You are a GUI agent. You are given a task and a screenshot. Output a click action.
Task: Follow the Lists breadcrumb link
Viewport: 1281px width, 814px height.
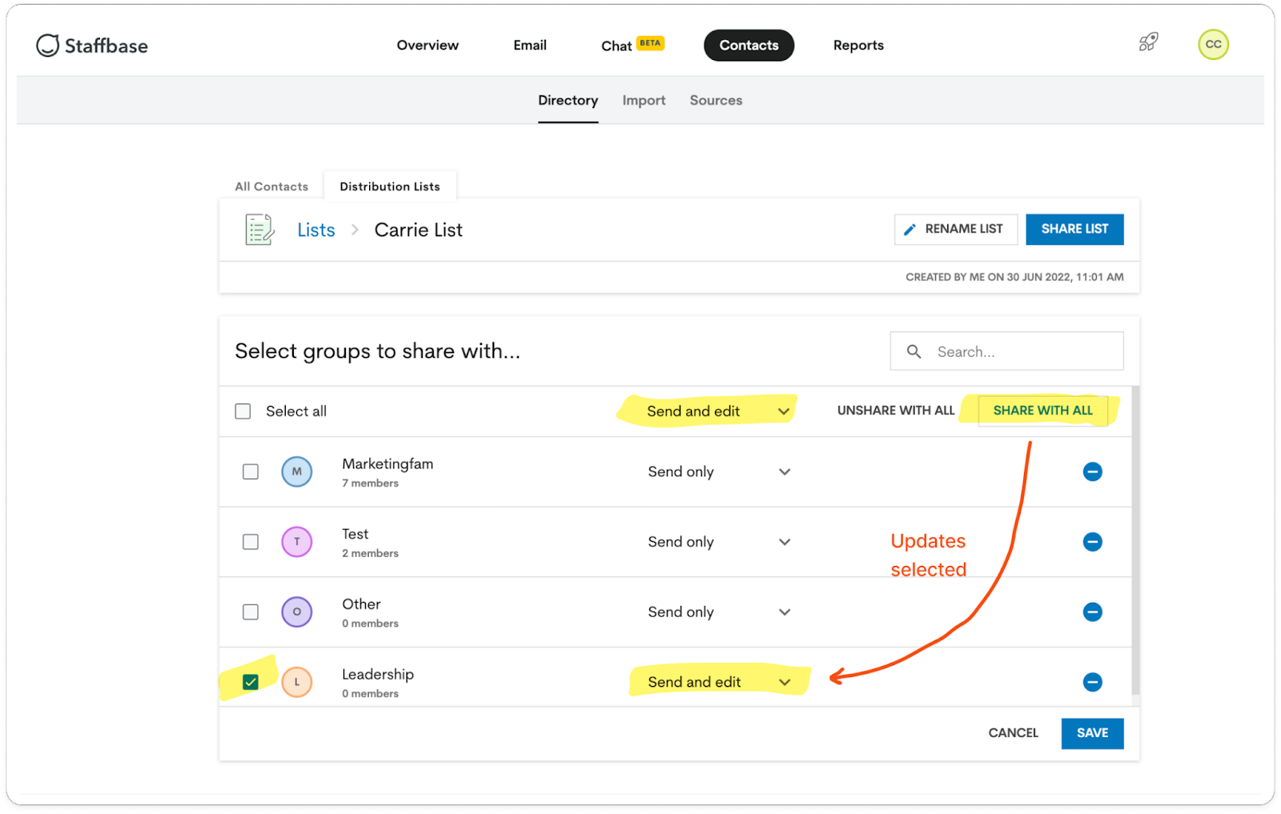click(316, 231)
